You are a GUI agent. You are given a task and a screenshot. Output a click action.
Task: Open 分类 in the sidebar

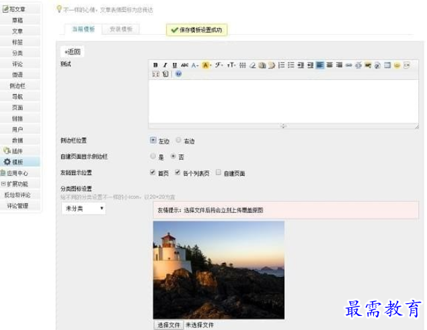(x=17, y=53)
